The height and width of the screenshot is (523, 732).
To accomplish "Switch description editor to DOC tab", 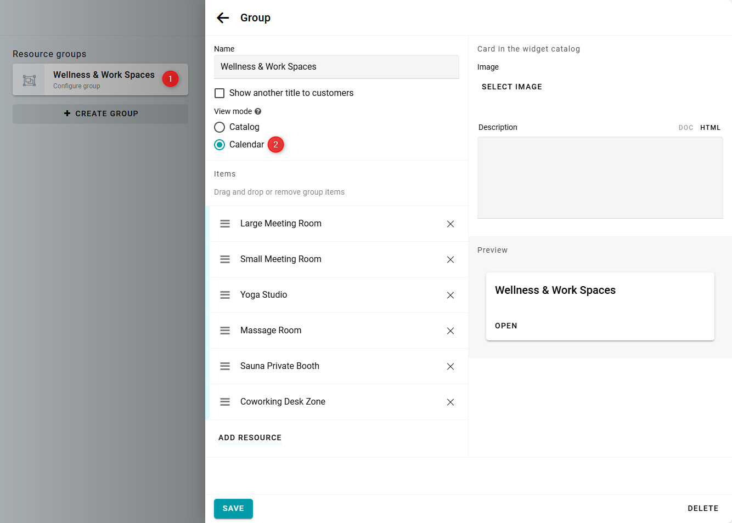I will point(685,128).
